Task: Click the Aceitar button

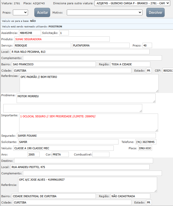Action: tap(42, 12)
